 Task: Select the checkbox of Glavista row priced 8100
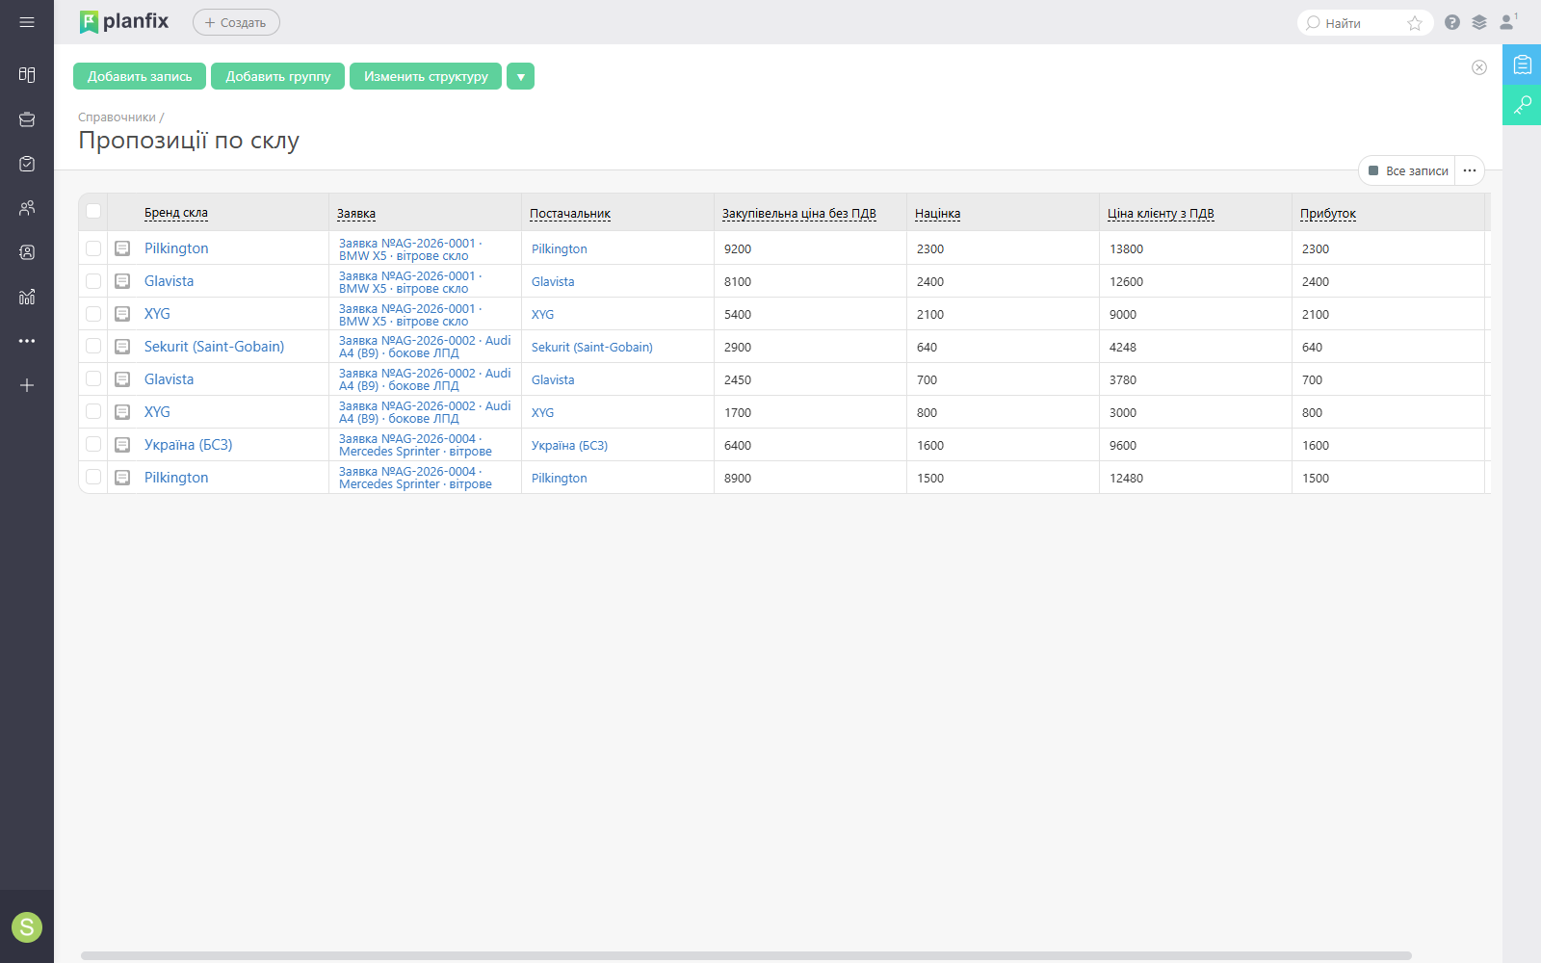tap(93, 281)
